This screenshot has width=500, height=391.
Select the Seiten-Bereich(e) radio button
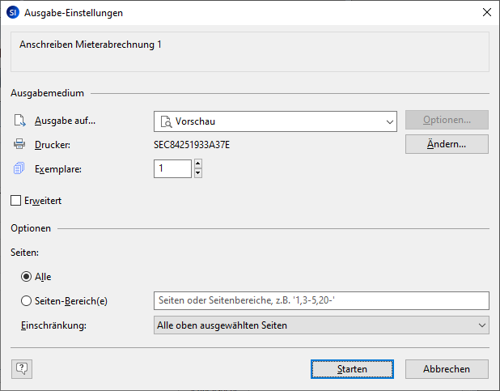tap(26, 301)
